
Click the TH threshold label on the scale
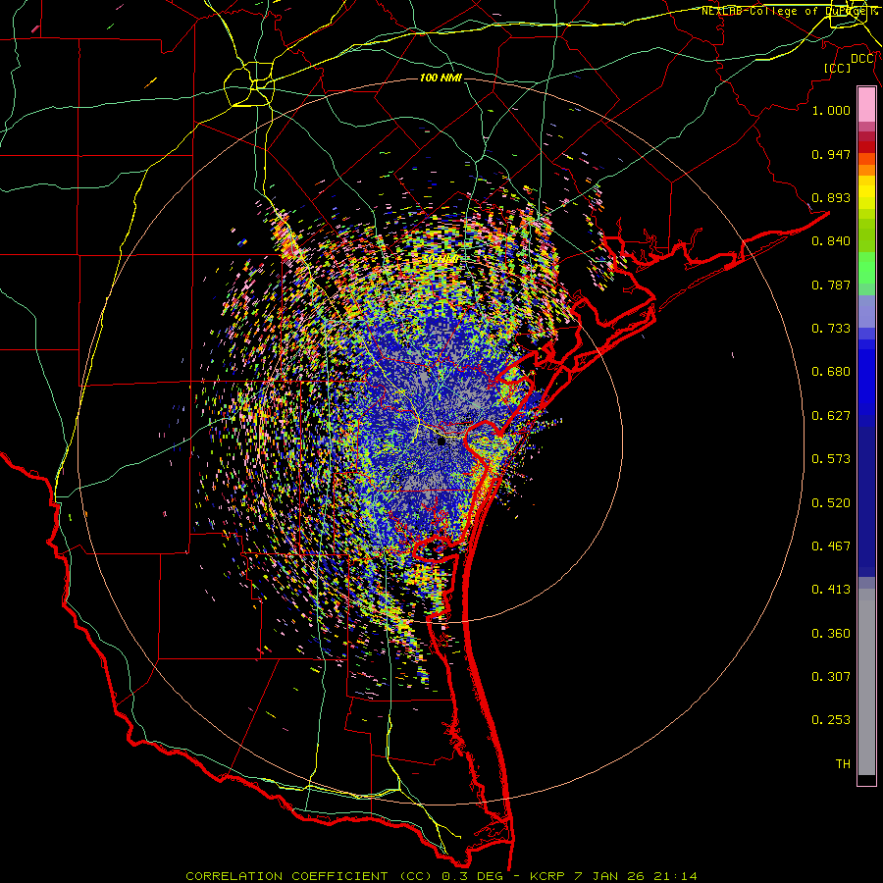843,764
